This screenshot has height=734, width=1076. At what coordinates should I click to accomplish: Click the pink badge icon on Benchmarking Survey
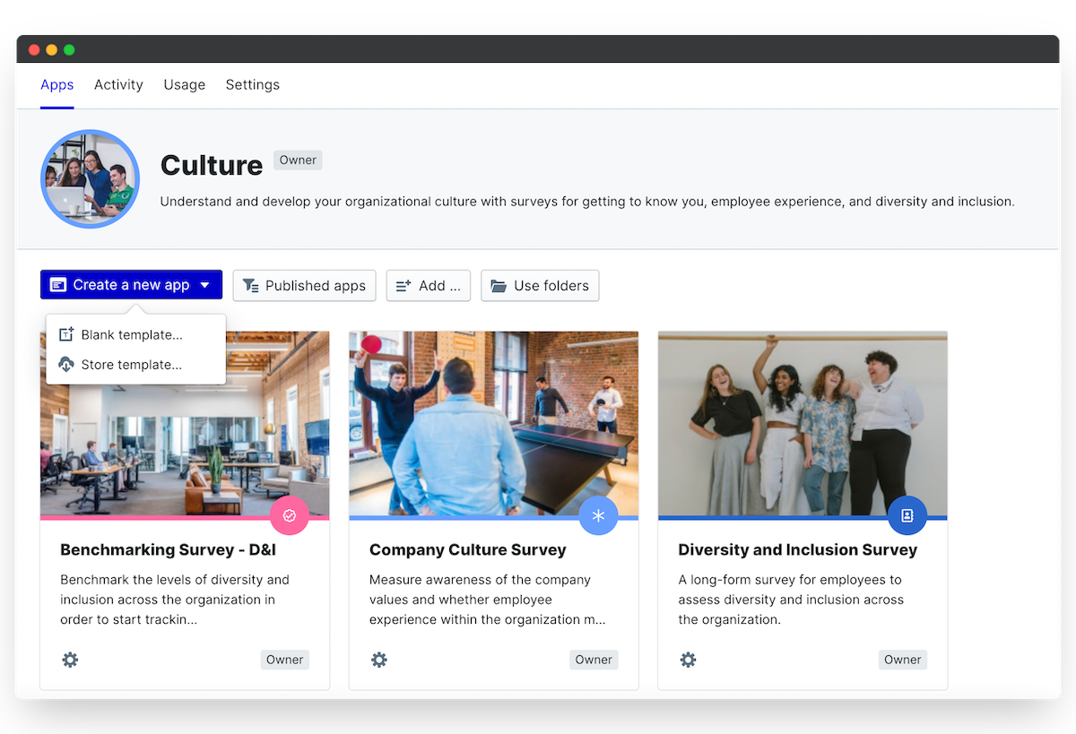290,515
